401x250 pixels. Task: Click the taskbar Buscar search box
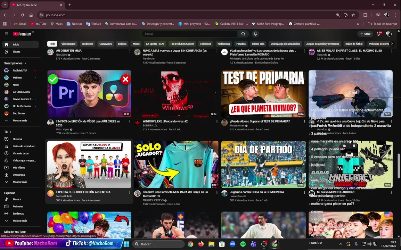click(158, 244)
